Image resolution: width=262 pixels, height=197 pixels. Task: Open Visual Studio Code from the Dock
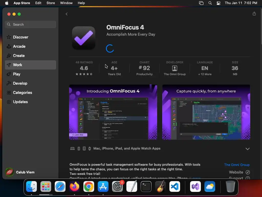(175, 186)
